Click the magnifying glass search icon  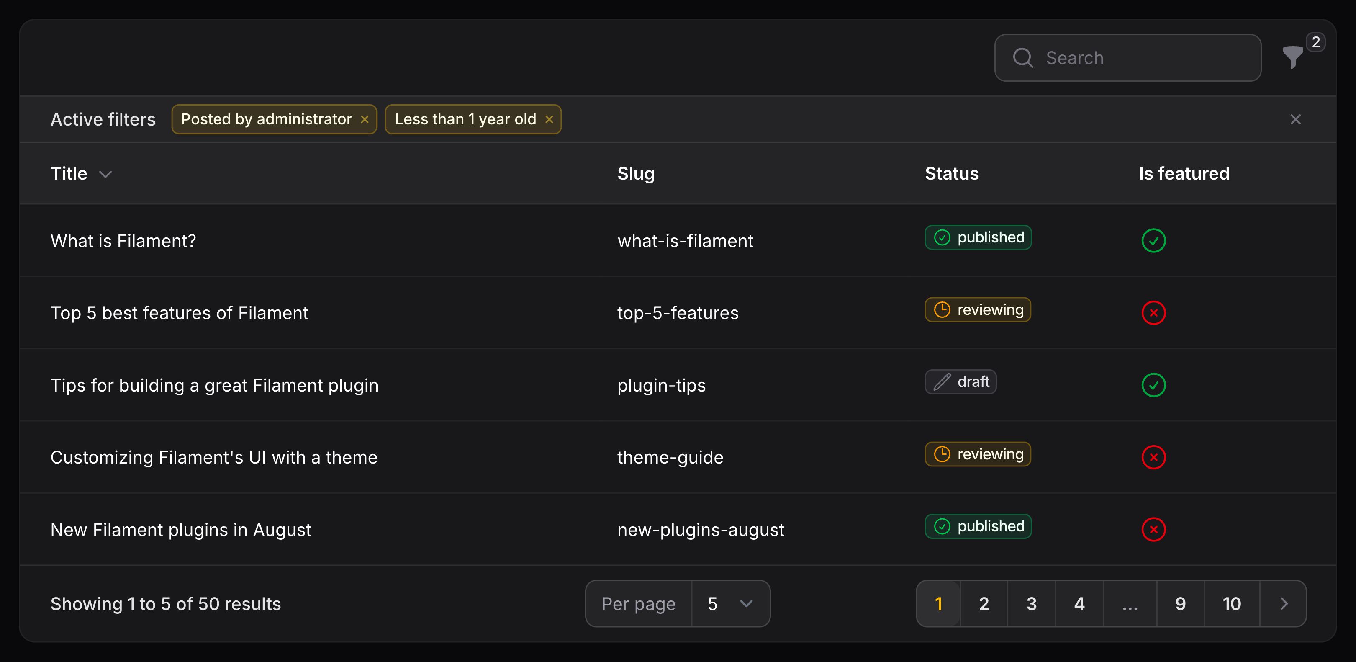[1023, 58]
